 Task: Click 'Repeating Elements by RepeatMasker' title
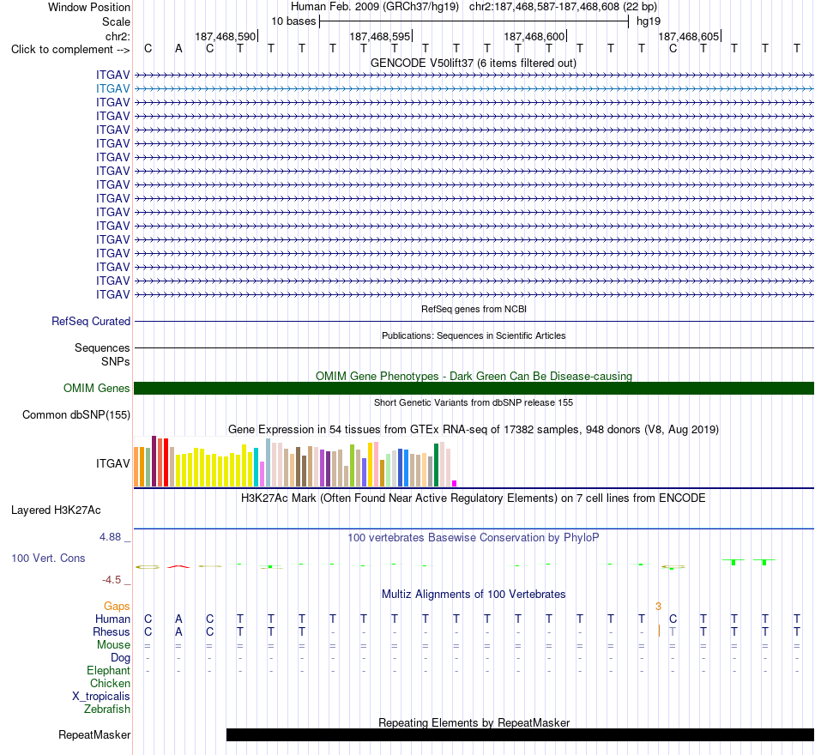click(x=474, y=722)
